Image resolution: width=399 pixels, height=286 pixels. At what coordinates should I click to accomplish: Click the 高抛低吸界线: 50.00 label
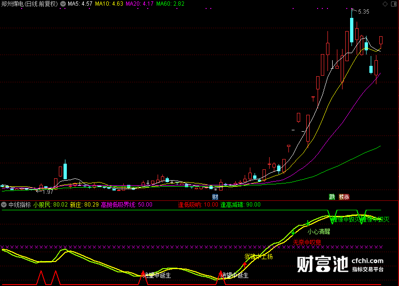click(x=127, y=205)
